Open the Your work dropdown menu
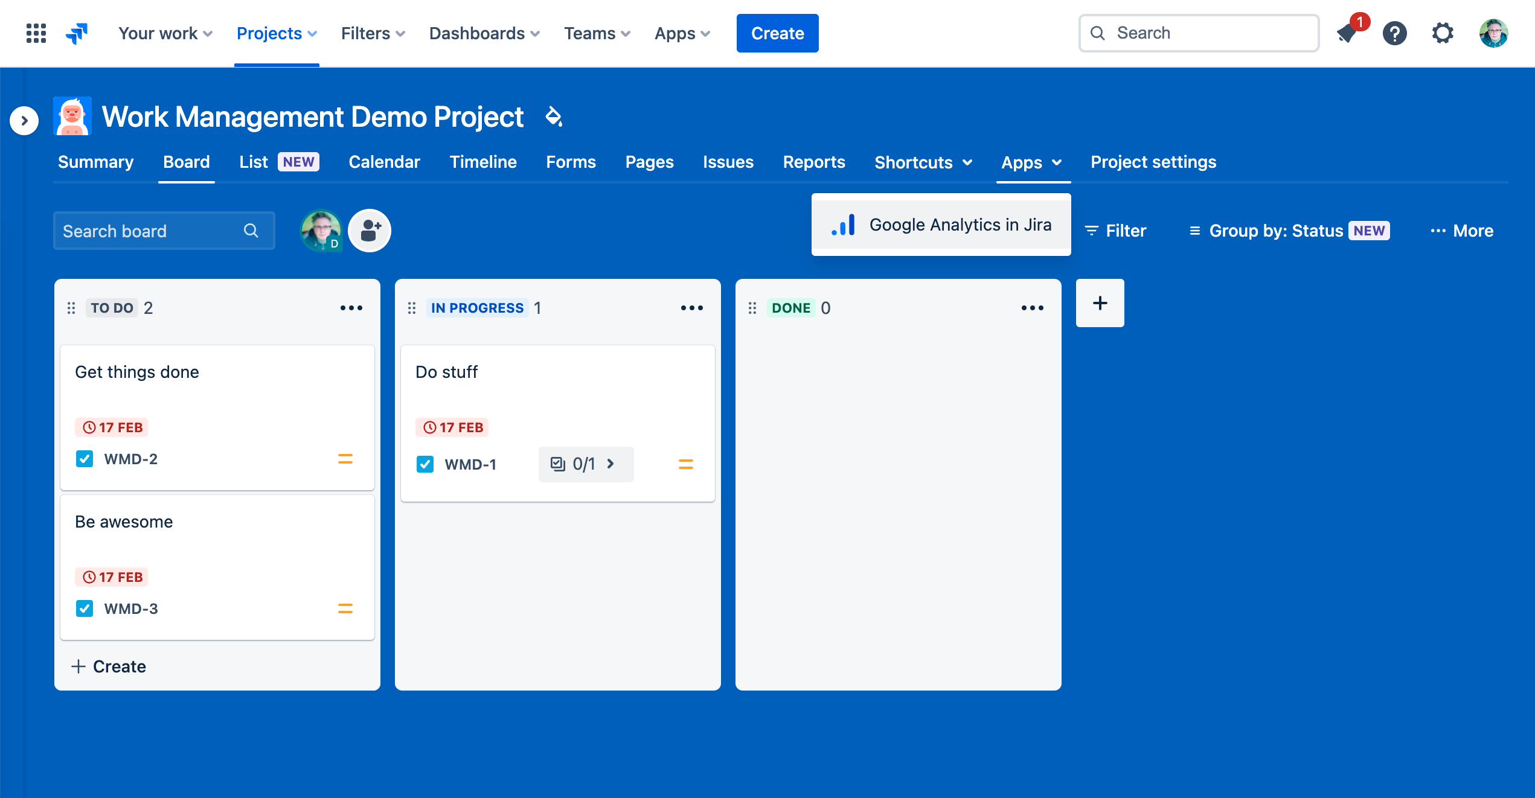This screenshot has height=798, width=1535. 165,33
